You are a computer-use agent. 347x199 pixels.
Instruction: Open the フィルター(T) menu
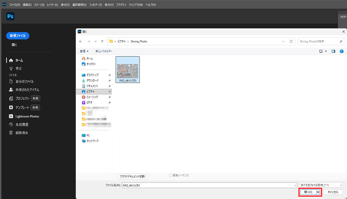click(95, 5)
